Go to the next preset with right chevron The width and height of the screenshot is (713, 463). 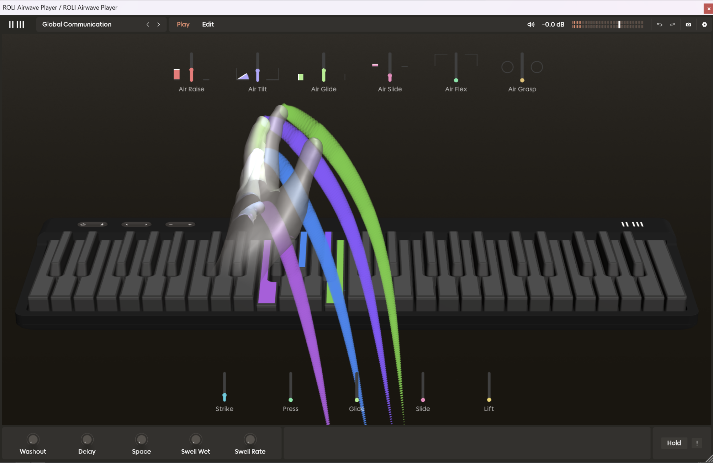pos(159,25)
